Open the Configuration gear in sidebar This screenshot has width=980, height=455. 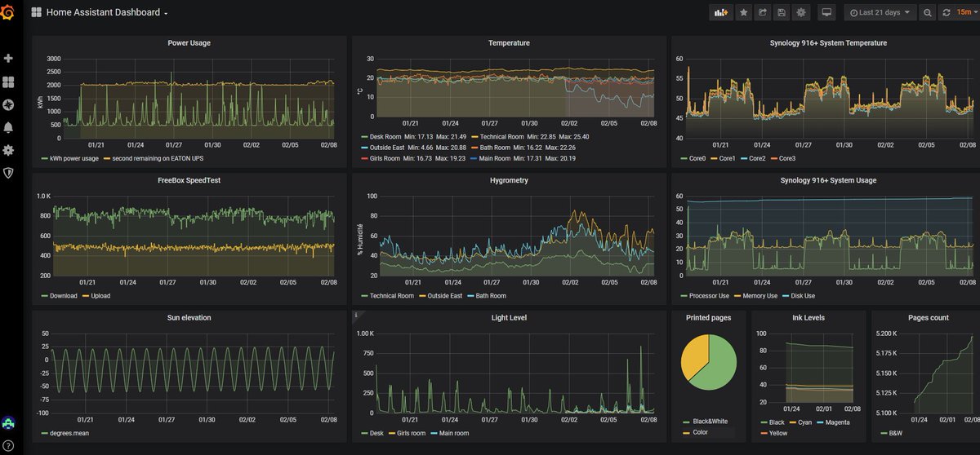tap(8, 150)
